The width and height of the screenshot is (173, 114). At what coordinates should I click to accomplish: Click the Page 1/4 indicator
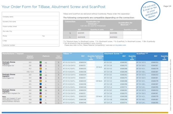click(167, 6)
